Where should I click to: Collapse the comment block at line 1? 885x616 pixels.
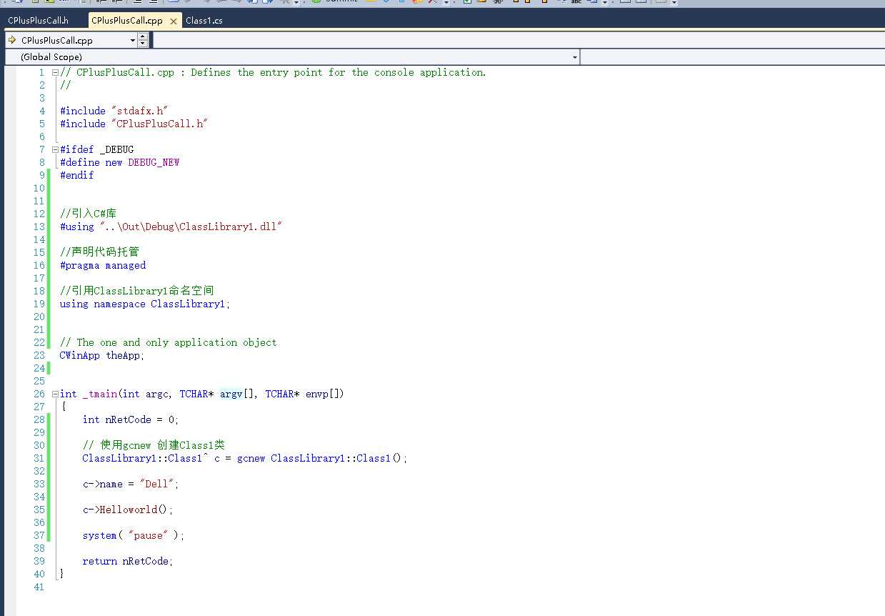click(55, 72)
